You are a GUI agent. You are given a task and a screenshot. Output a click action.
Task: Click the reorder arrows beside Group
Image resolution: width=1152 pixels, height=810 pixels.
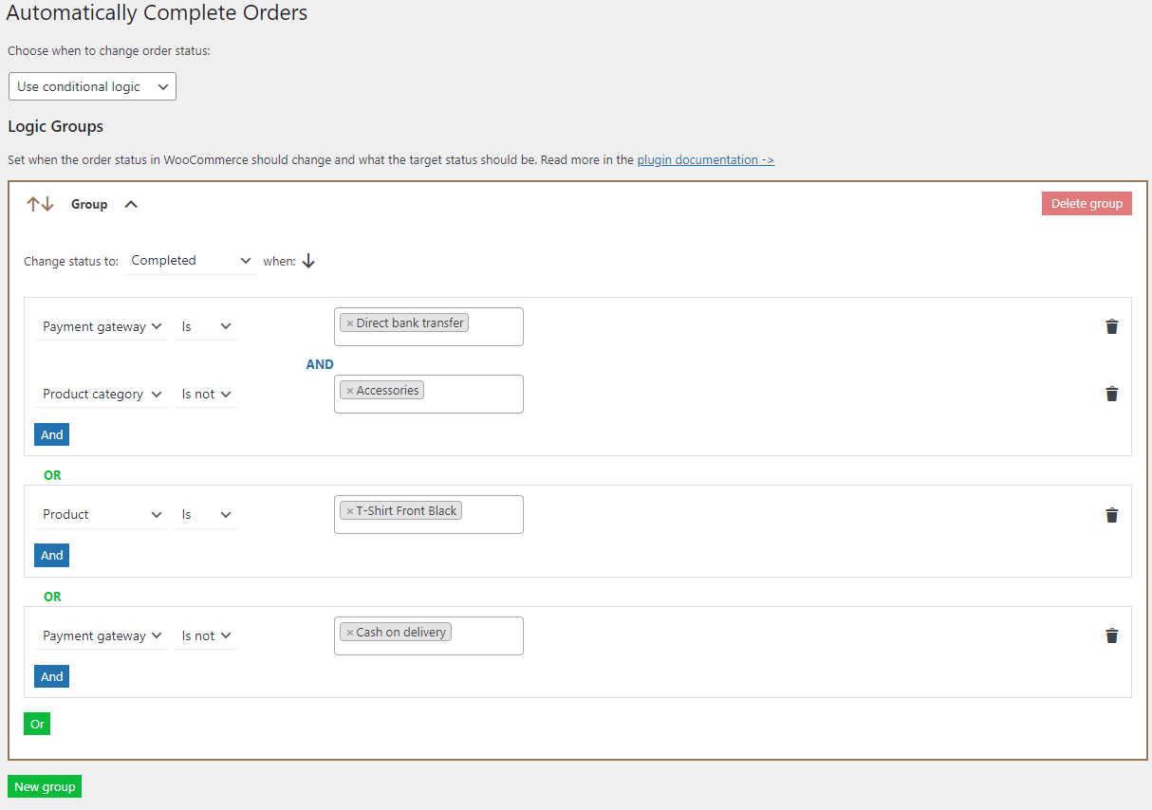pos(40,203)
